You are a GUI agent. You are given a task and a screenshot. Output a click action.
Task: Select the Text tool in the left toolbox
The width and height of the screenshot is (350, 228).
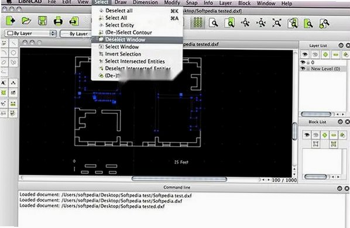pos(4,83)
